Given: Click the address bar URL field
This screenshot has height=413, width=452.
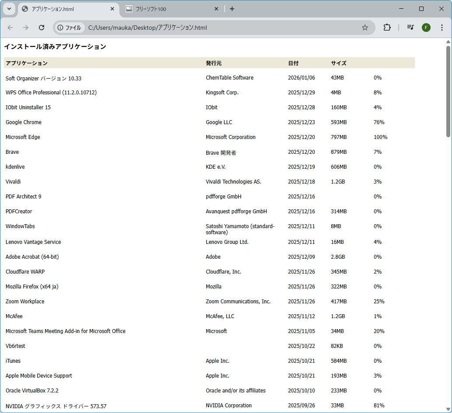Looking at the screenshot, I should [219, 28].
